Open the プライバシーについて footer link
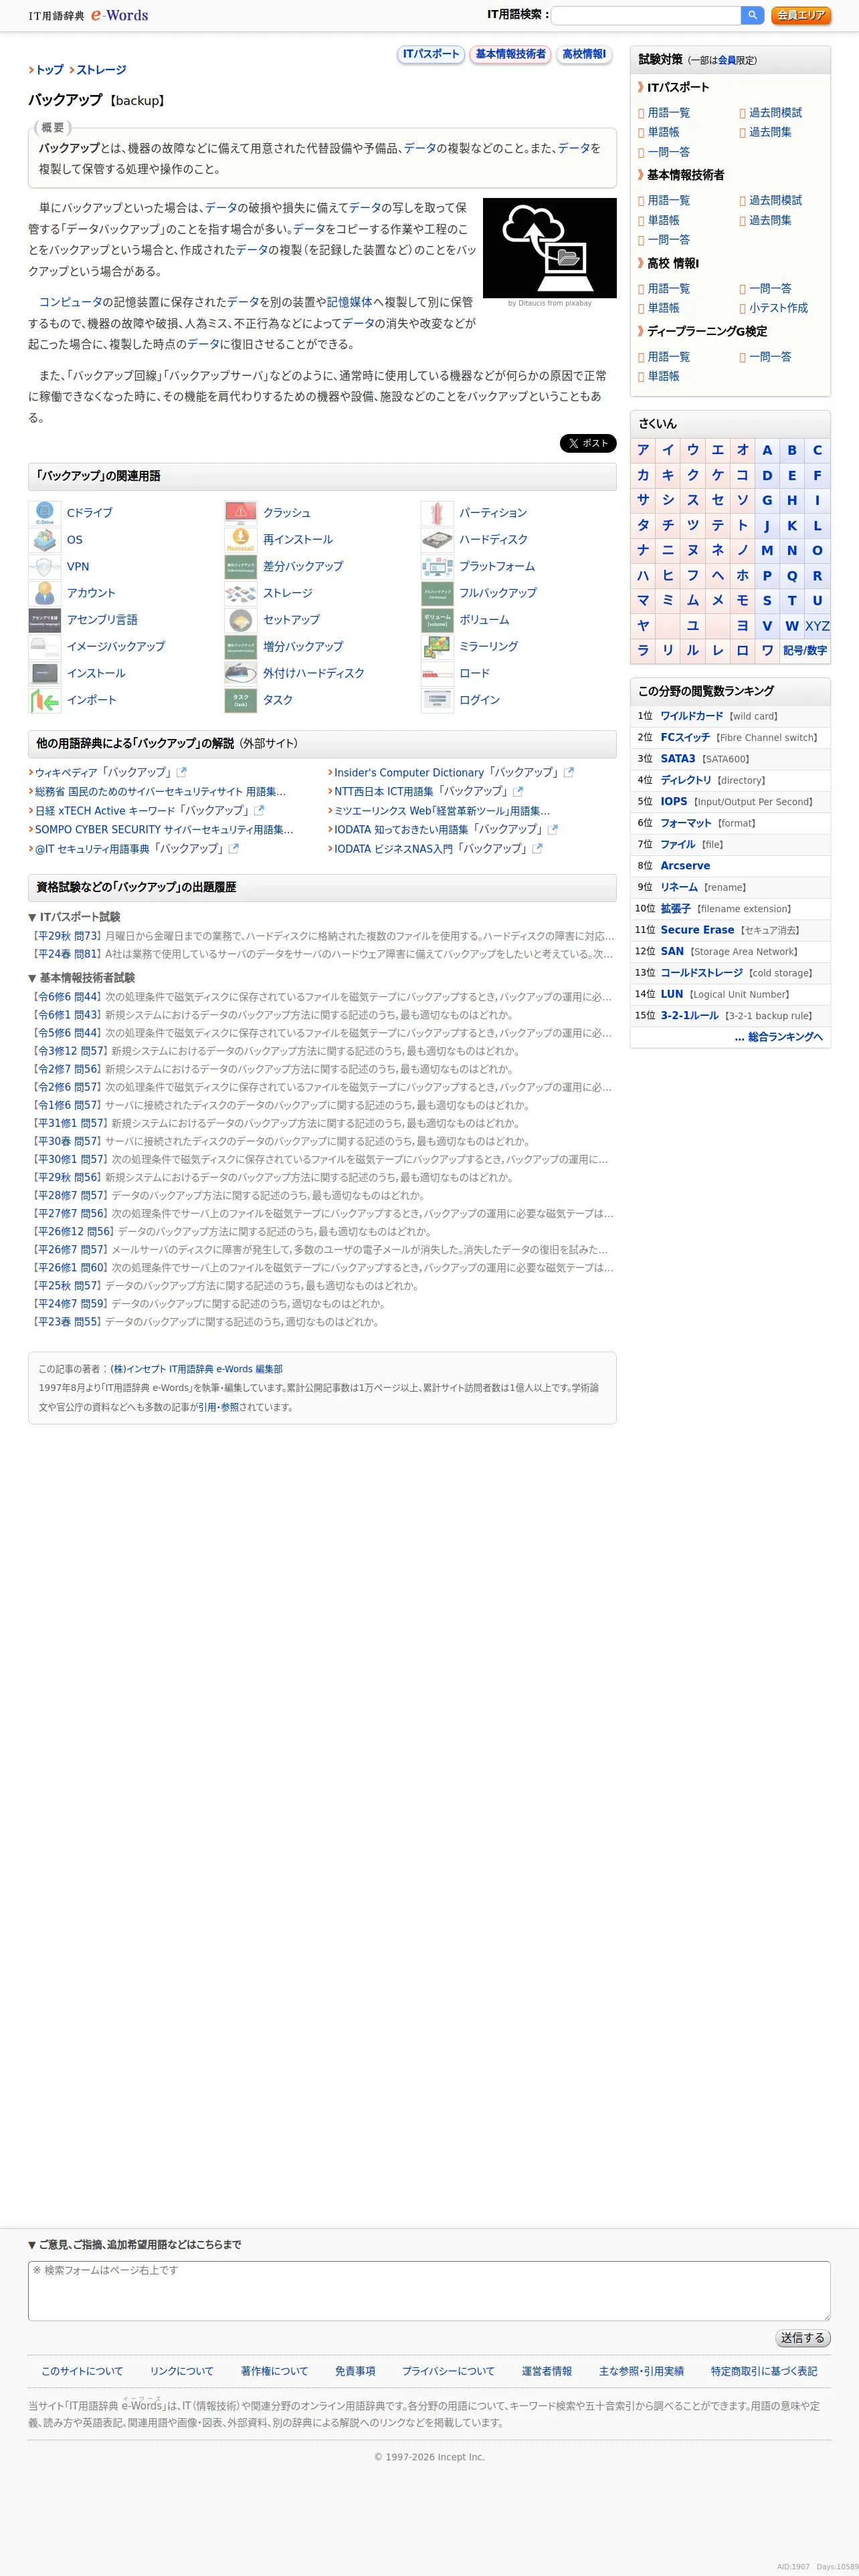 448,2371
